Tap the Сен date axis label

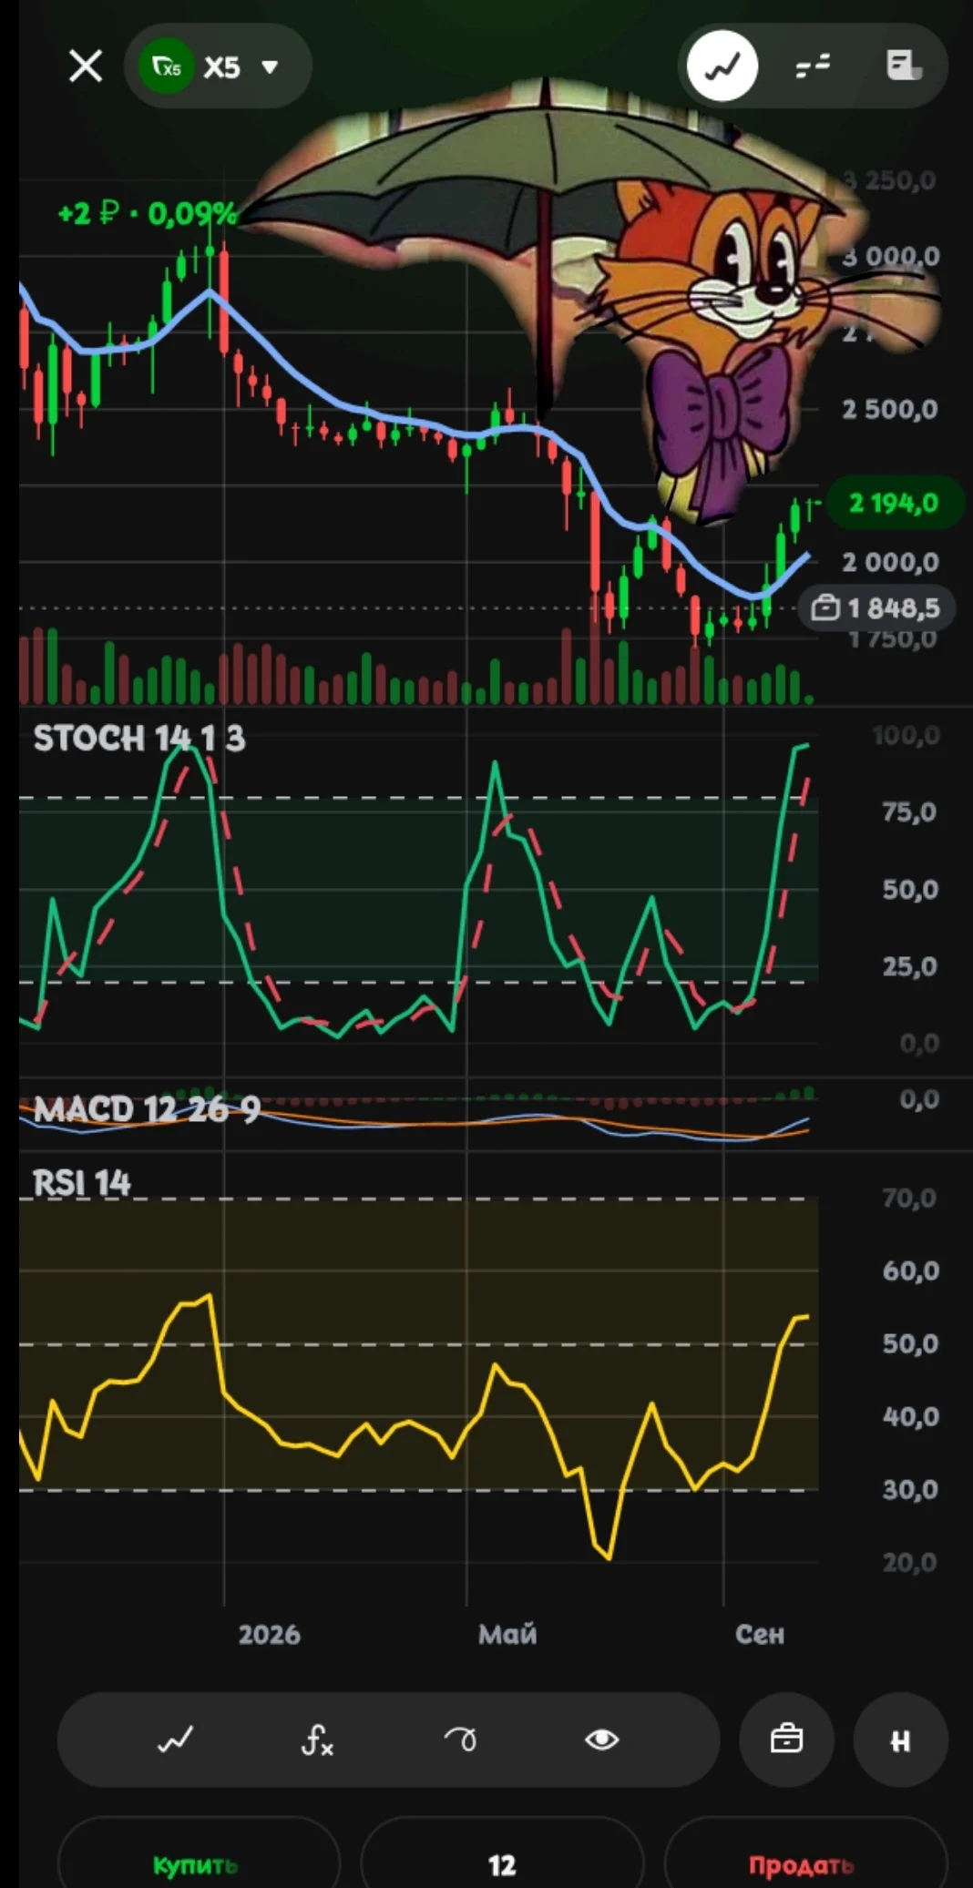click(760, 1634)
